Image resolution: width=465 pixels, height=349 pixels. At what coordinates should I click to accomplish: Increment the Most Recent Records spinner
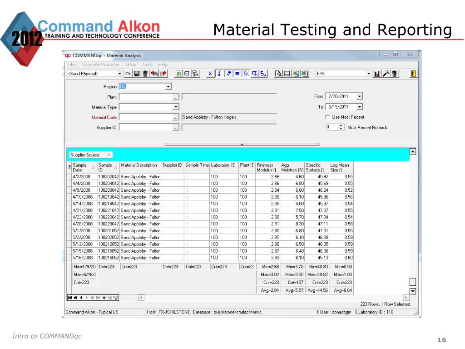341,125
